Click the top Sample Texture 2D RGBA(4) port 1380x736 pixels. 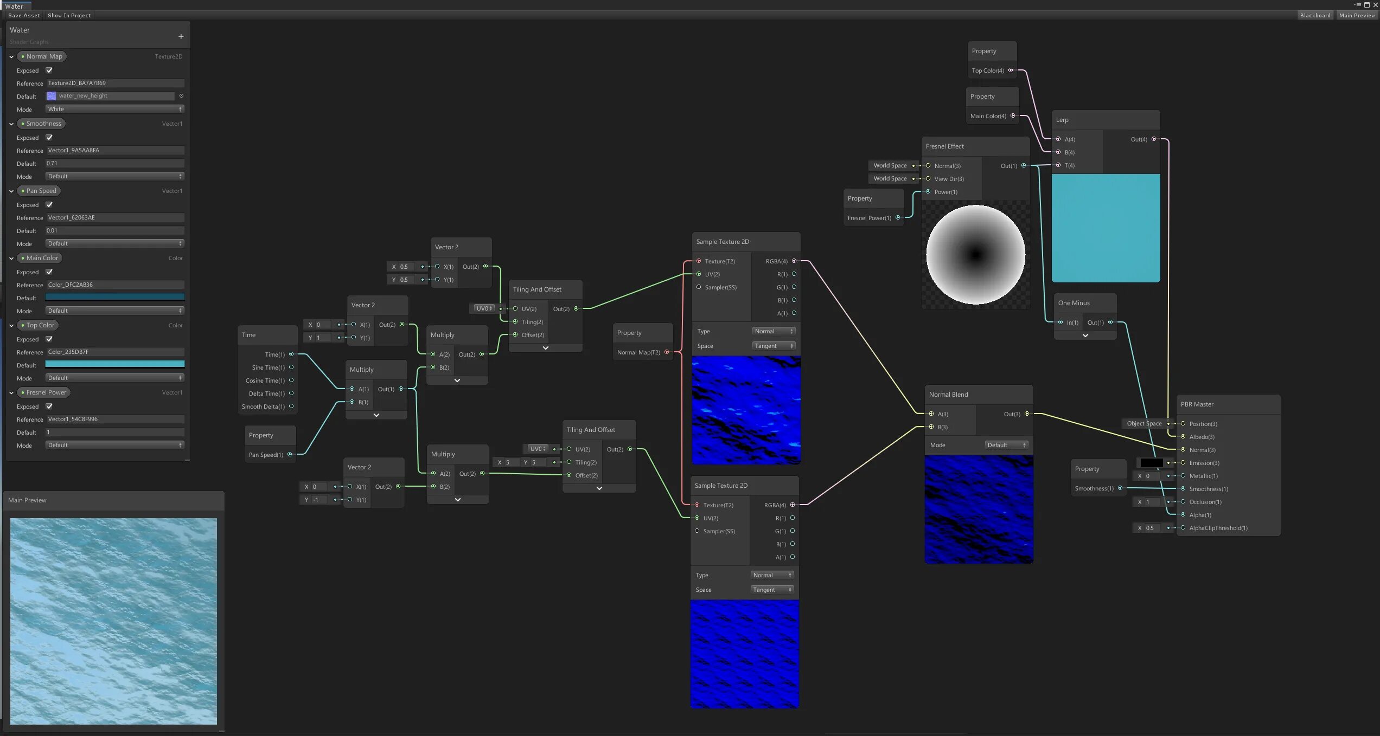(x=794, y=261)
